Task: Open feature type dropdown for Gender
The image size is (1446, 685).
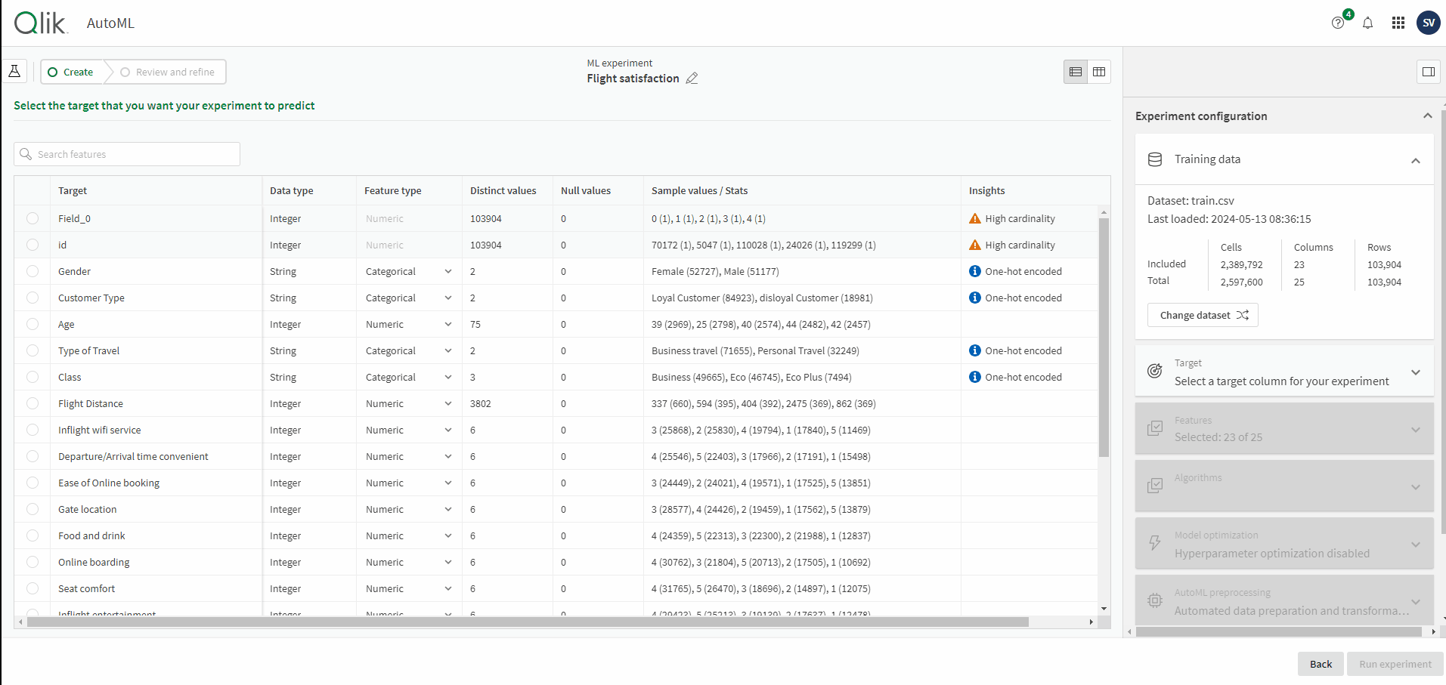Action: 447,271
